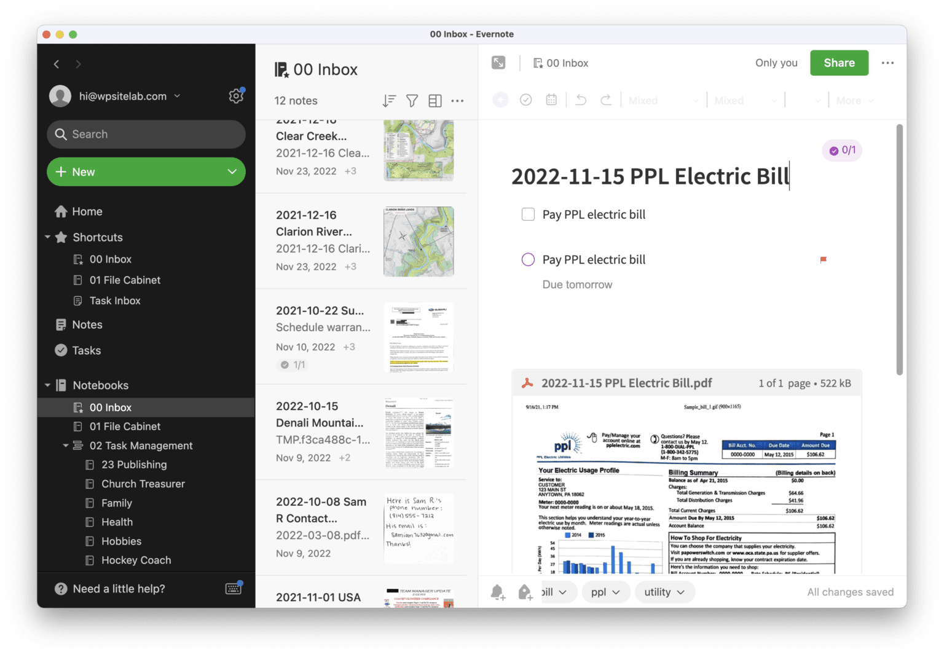Image resolution: width=944 pixels, height=657 pixels.
Task: Redo the last edit
Action: click(x=606, y=100)
